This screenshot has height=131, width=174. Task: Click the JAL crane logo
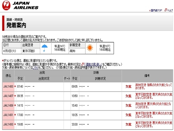pos(6,5)
